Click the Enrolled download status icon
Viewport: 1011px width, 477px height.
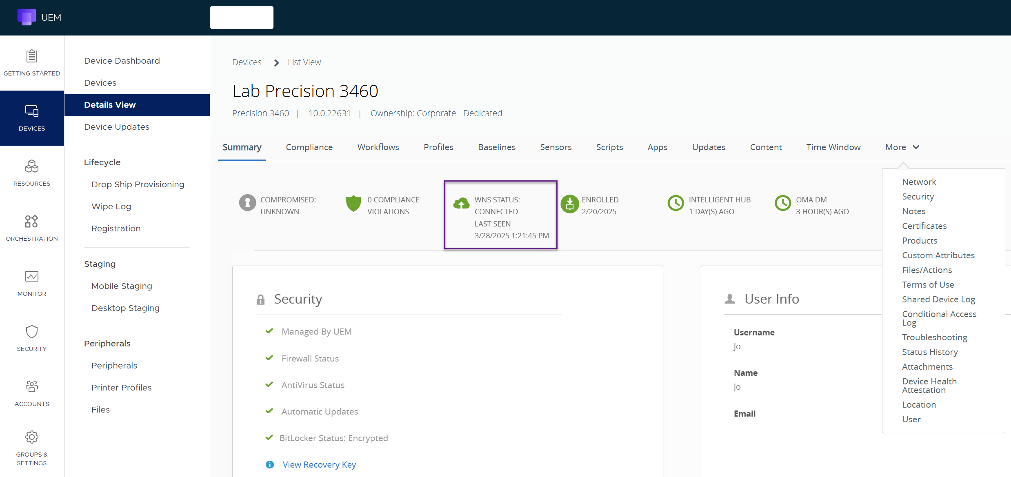click(569, 204)
